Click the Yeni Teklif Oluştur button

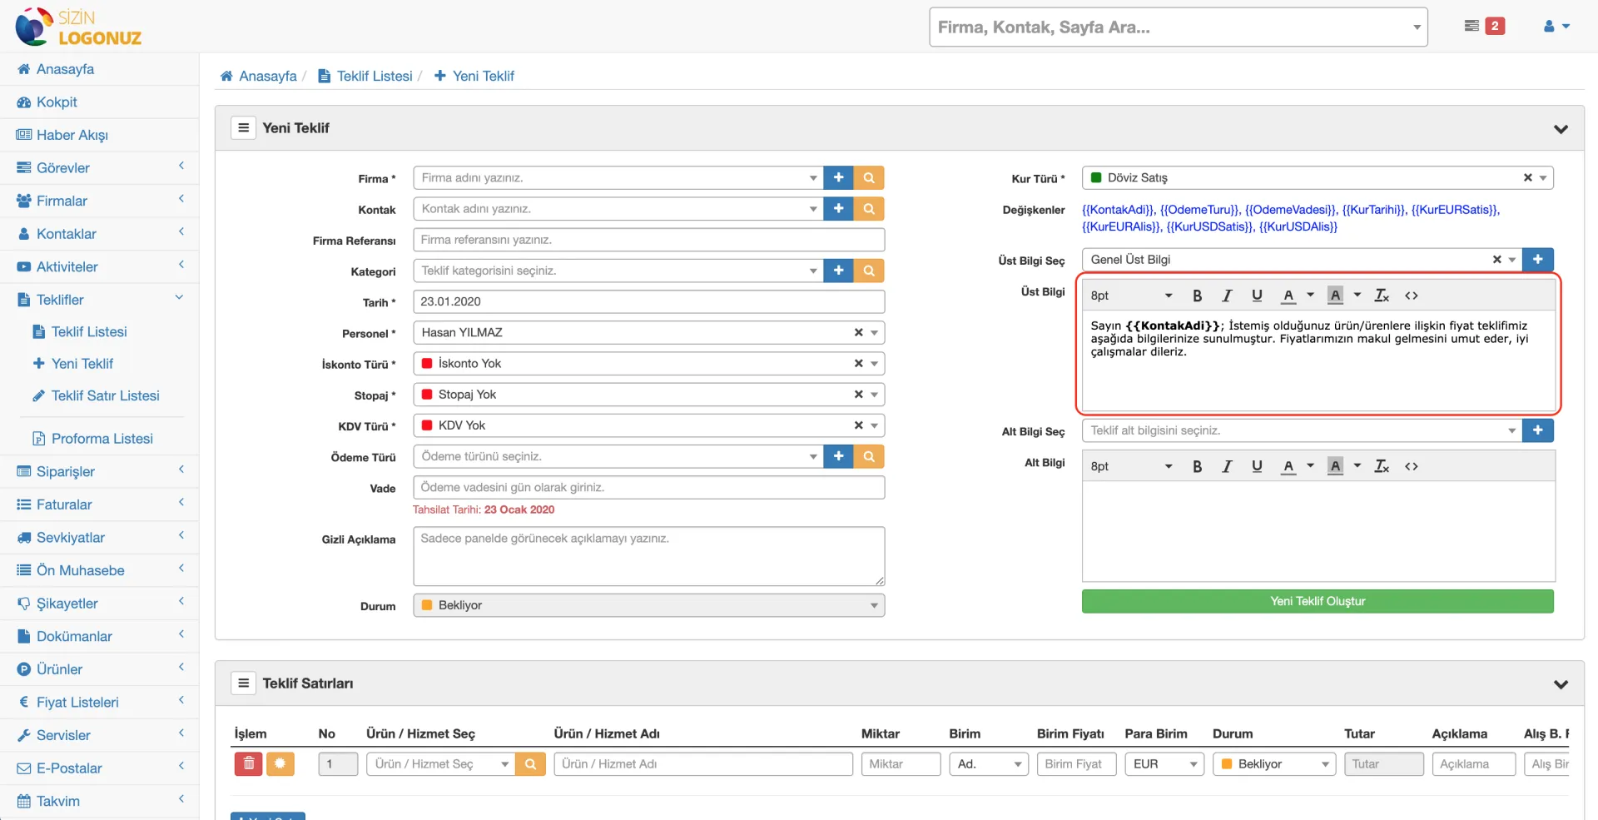point(1318,601)
